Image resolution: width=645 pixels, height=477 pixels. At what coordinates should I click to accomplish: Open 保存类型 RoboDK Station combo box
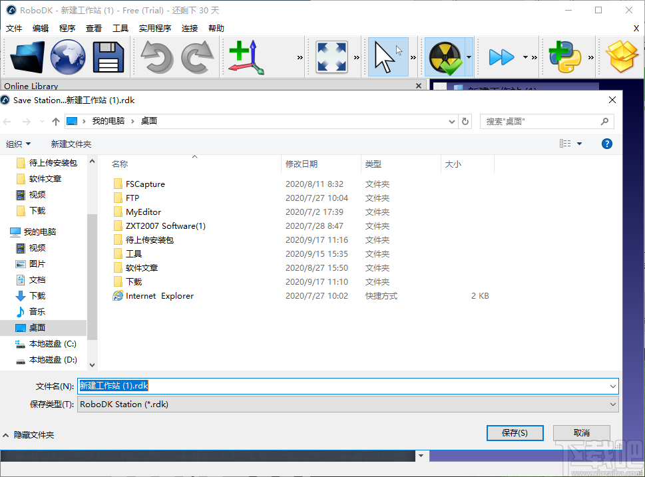348,404
